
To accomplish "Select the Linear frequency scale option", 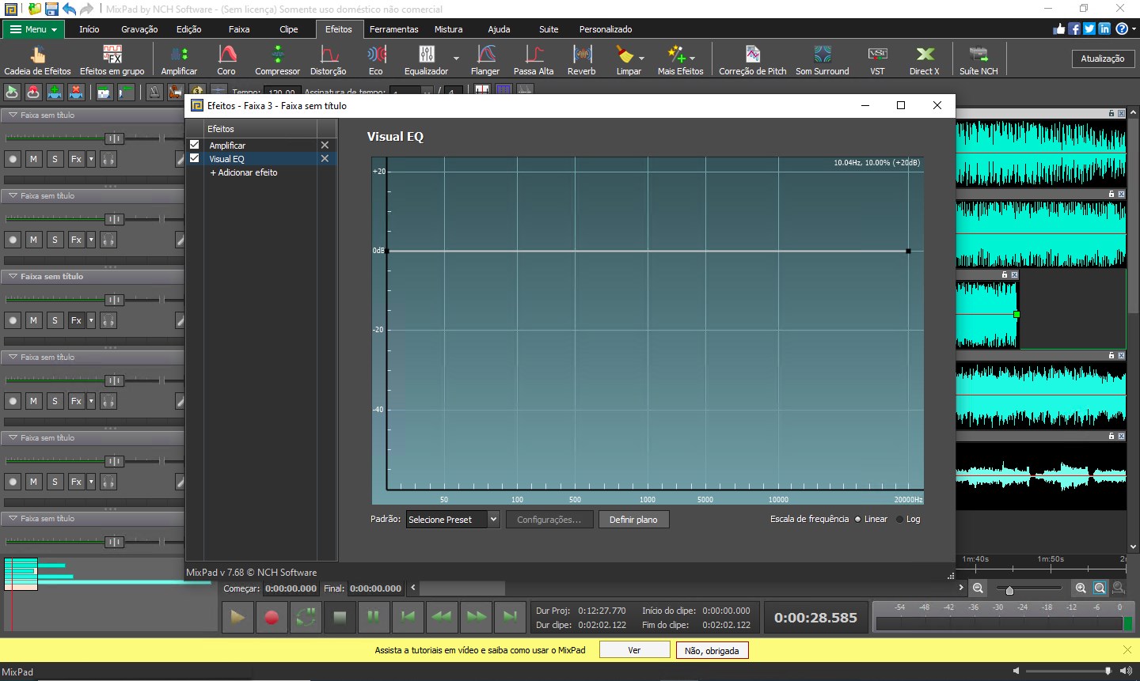I will pyautogui.click(x=858, y=519).
